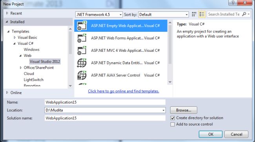
Task: Click the ASP.NET AJAX Server Control icon
Action: pyautogui.click(x=82, y=75)
